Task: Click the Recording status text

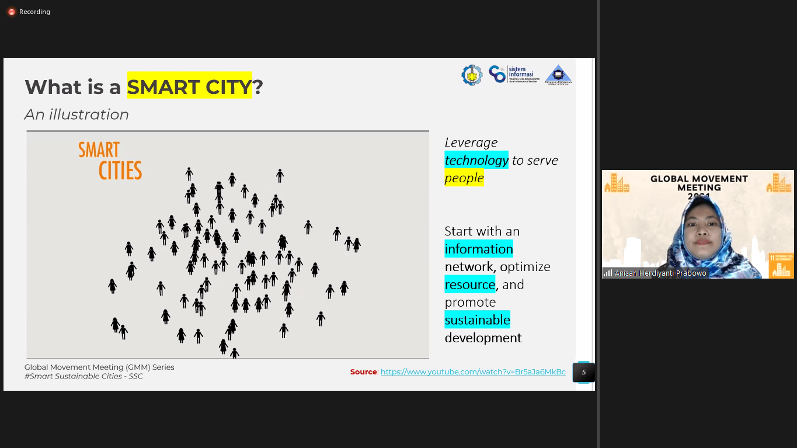Action: [34, 12]
